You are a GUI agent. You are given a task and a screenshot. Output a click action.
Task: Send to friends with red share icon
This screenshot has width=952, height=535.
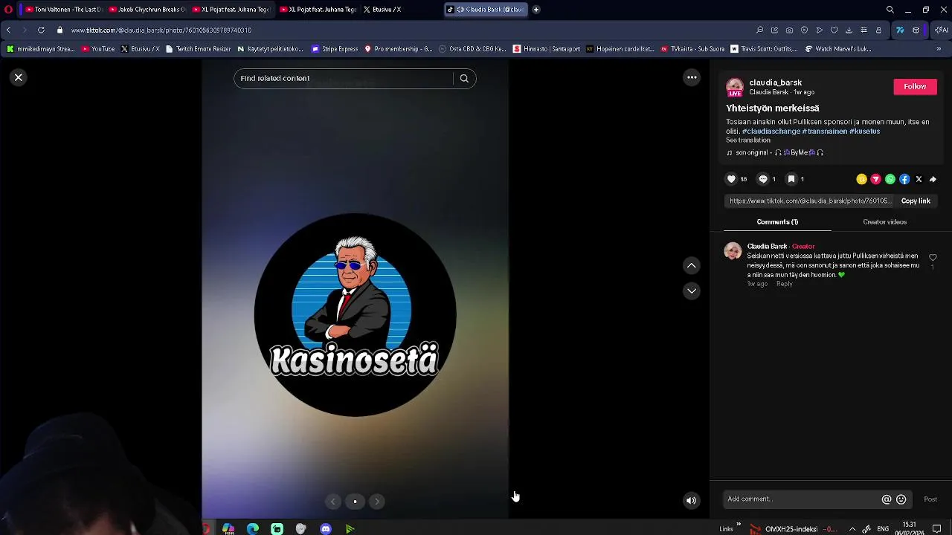[x=875, y=179]
